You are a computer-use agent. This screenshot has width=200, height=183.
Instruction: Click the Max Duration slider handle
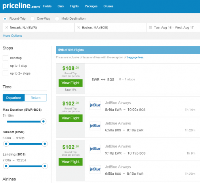click(44, 121)
